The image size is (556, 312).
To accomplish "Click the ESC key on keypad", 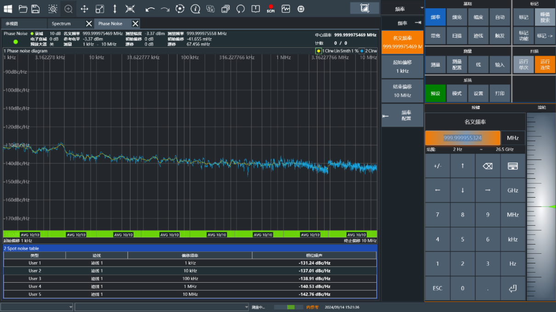I will click(x=437, y=288).
